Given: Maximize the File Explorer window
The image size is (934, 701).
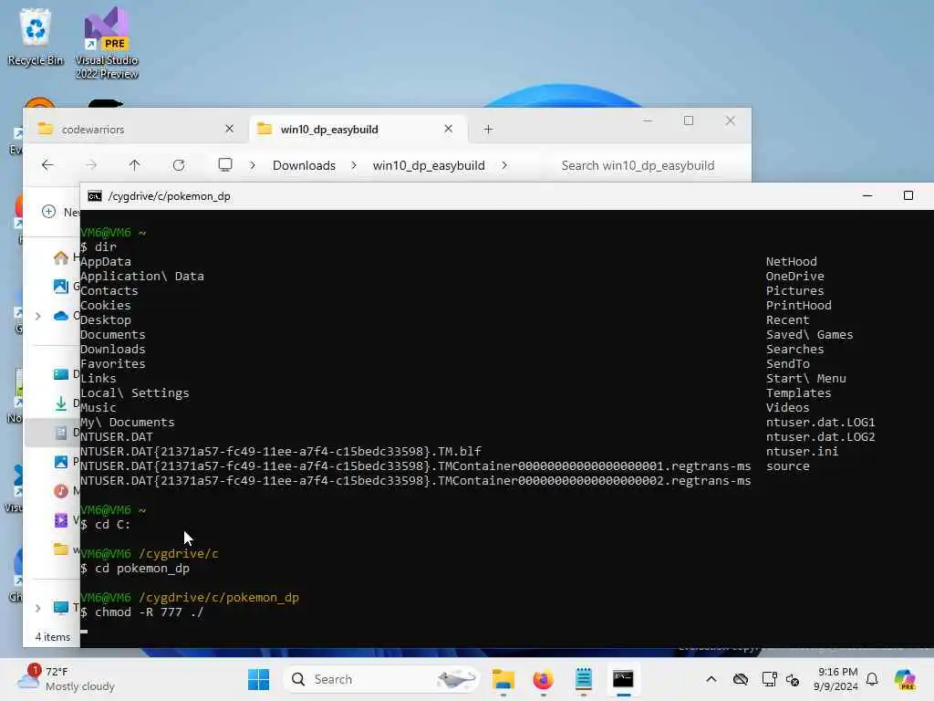Looking at the screenshot, I should click(689, 120).
